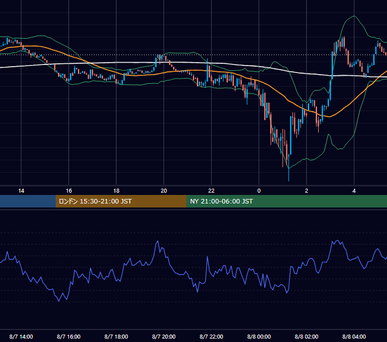Click the NY session bar 21:00-06:00 JST

pyautogui.click(x=286, y=201)
